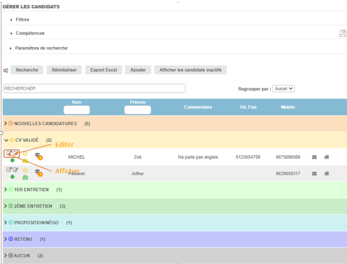Expand the Compétences section
The height and width of the screenshot is (264, 347).
(30, 33)
